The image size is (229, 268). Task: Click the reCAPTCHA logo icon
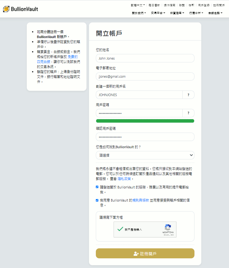(x=168, y=227)
